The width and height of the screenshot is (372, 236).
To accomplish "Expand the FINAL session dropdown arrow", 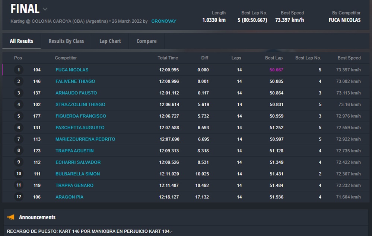I will coord(45,9).
